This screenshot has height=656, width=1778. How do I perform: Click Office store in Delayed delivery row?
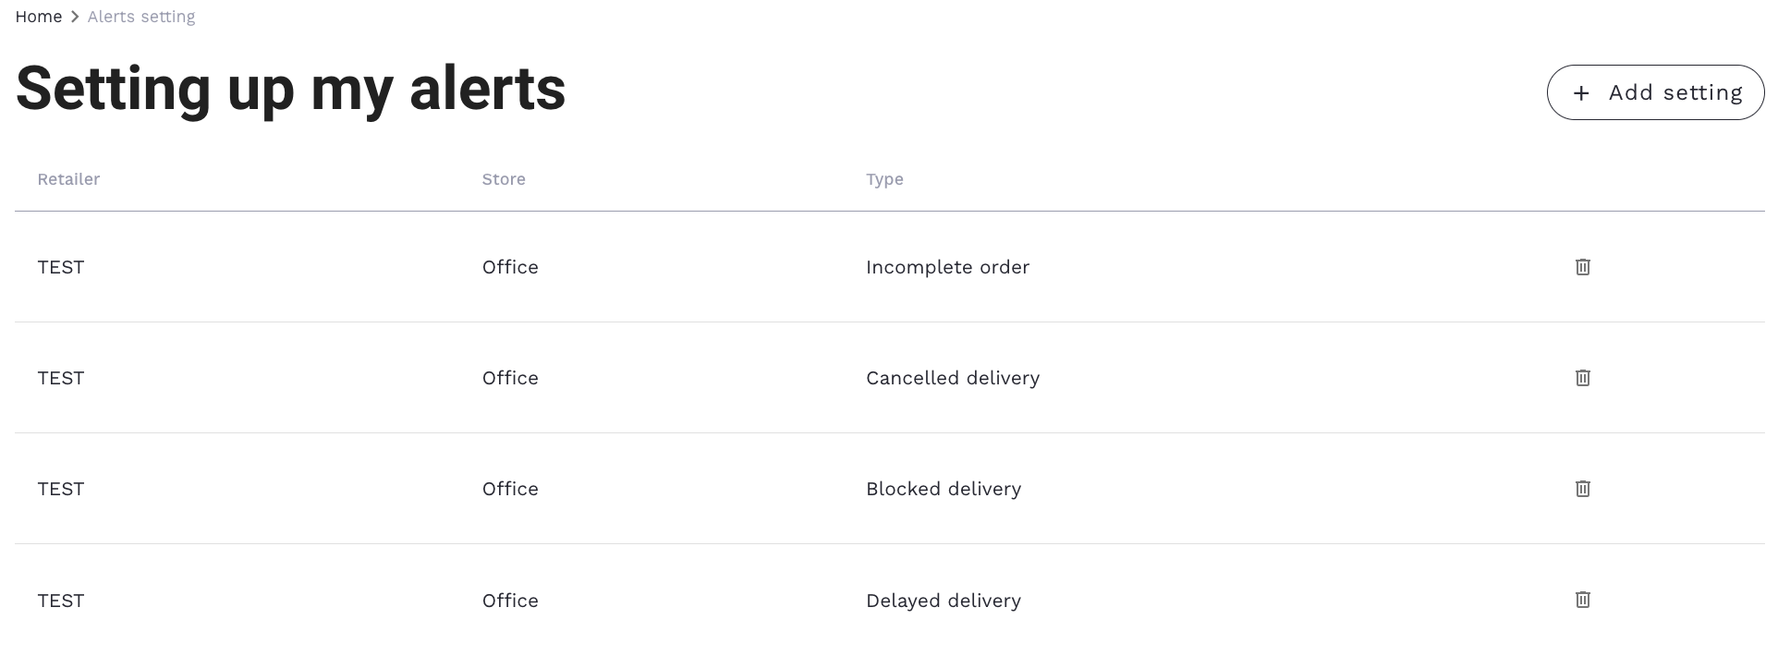(x=510, y=601)
